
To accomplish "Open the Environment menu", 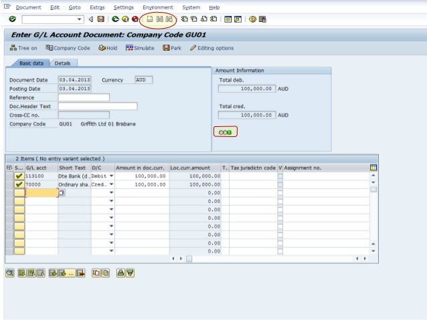I will click(x=158, y=7).
